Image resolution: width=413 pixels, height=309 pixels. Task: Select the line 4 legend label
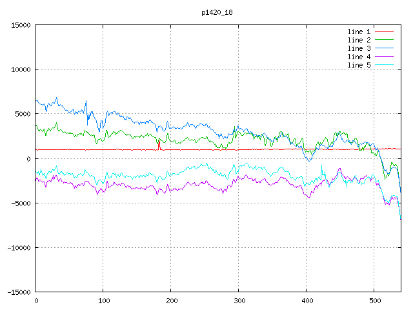(359, 57)
